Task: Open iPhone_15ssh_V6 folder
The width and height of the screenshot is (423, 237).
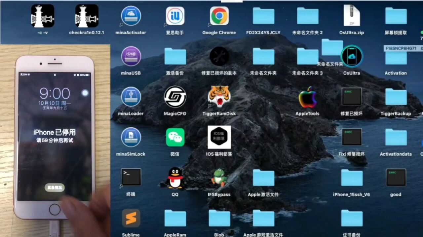Action: [x=352, y=178]
